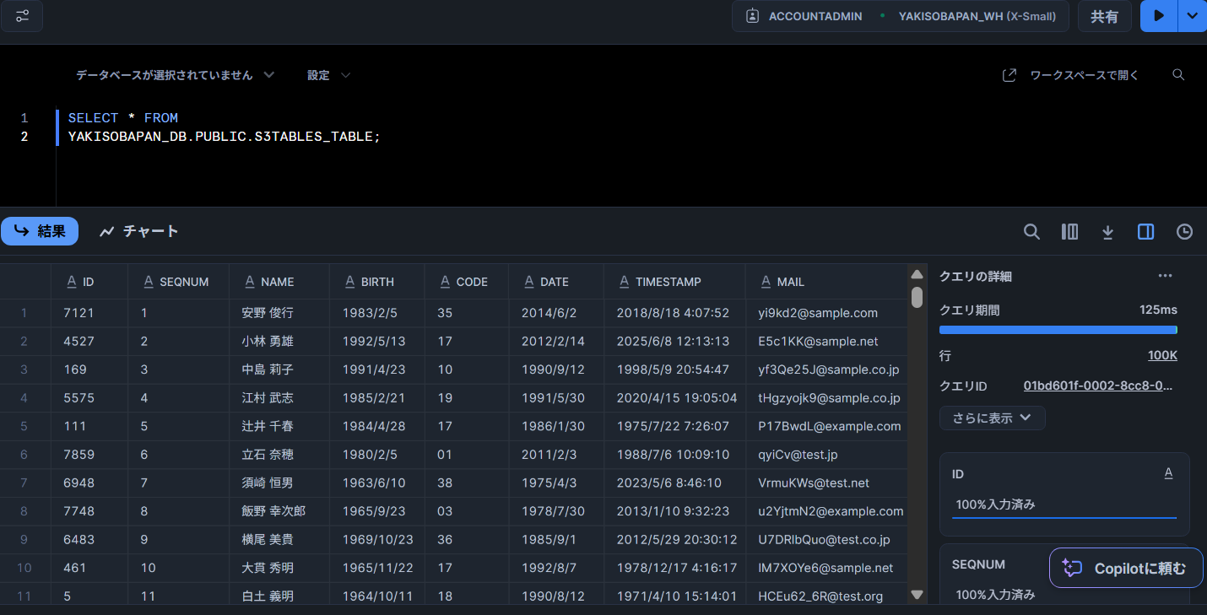The height and width of the screenshot is (615, 1207).
Task: Click the CODE column header
Action: 467,282
